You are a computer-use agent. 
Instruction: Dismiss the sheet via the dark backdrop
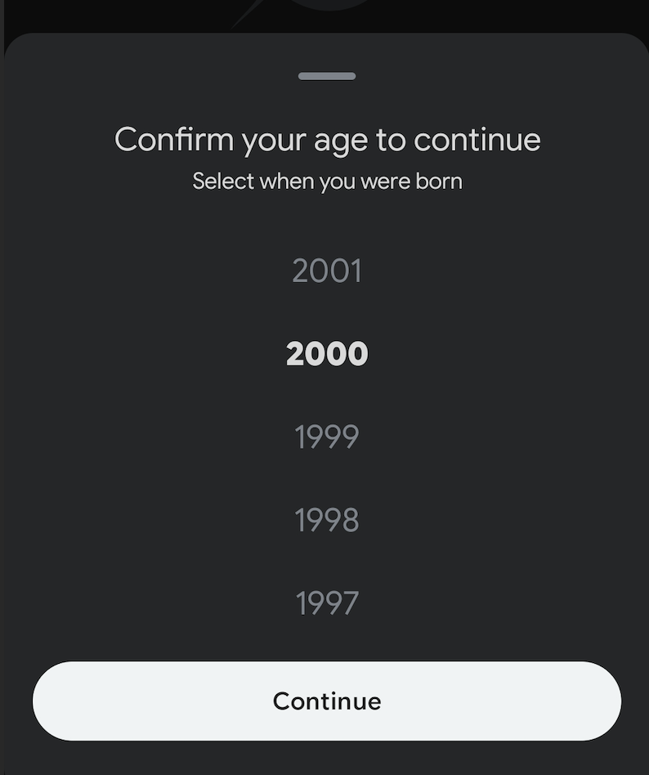[x=327, y=15]
